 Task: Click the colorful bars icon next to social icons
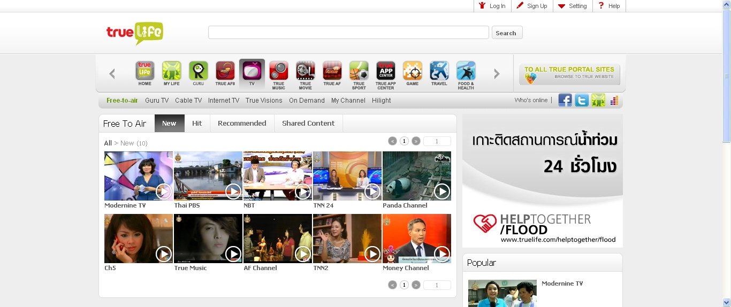(x=614, y=100)
